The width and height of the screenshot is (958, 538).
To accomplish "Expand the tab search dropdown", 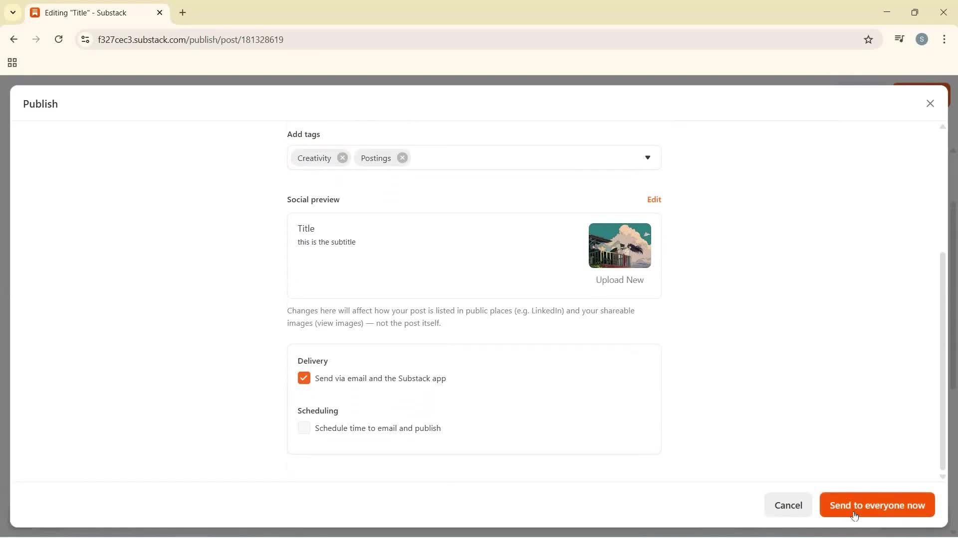I will pyautogui.click(x=12, y=12).
